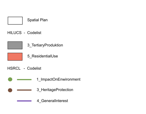The height and width of the screenshot is (114, 146).
Task: Select the 5_ResidentialUse label
Action: pos(43,56)
